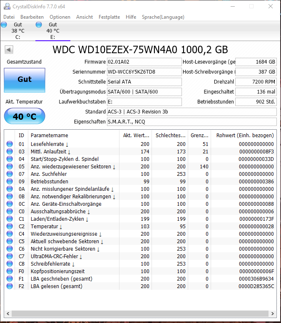This screenshot has width=281, height=323.
Task: Click status orb for Geräte-Einschaltvorgänge row
Action: pos(10,204)
